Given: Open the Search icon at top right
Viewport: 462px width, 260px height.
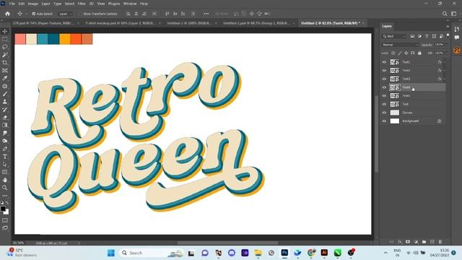Looking at the screenshot, I should pyautogui.click(x=445, y=14).
